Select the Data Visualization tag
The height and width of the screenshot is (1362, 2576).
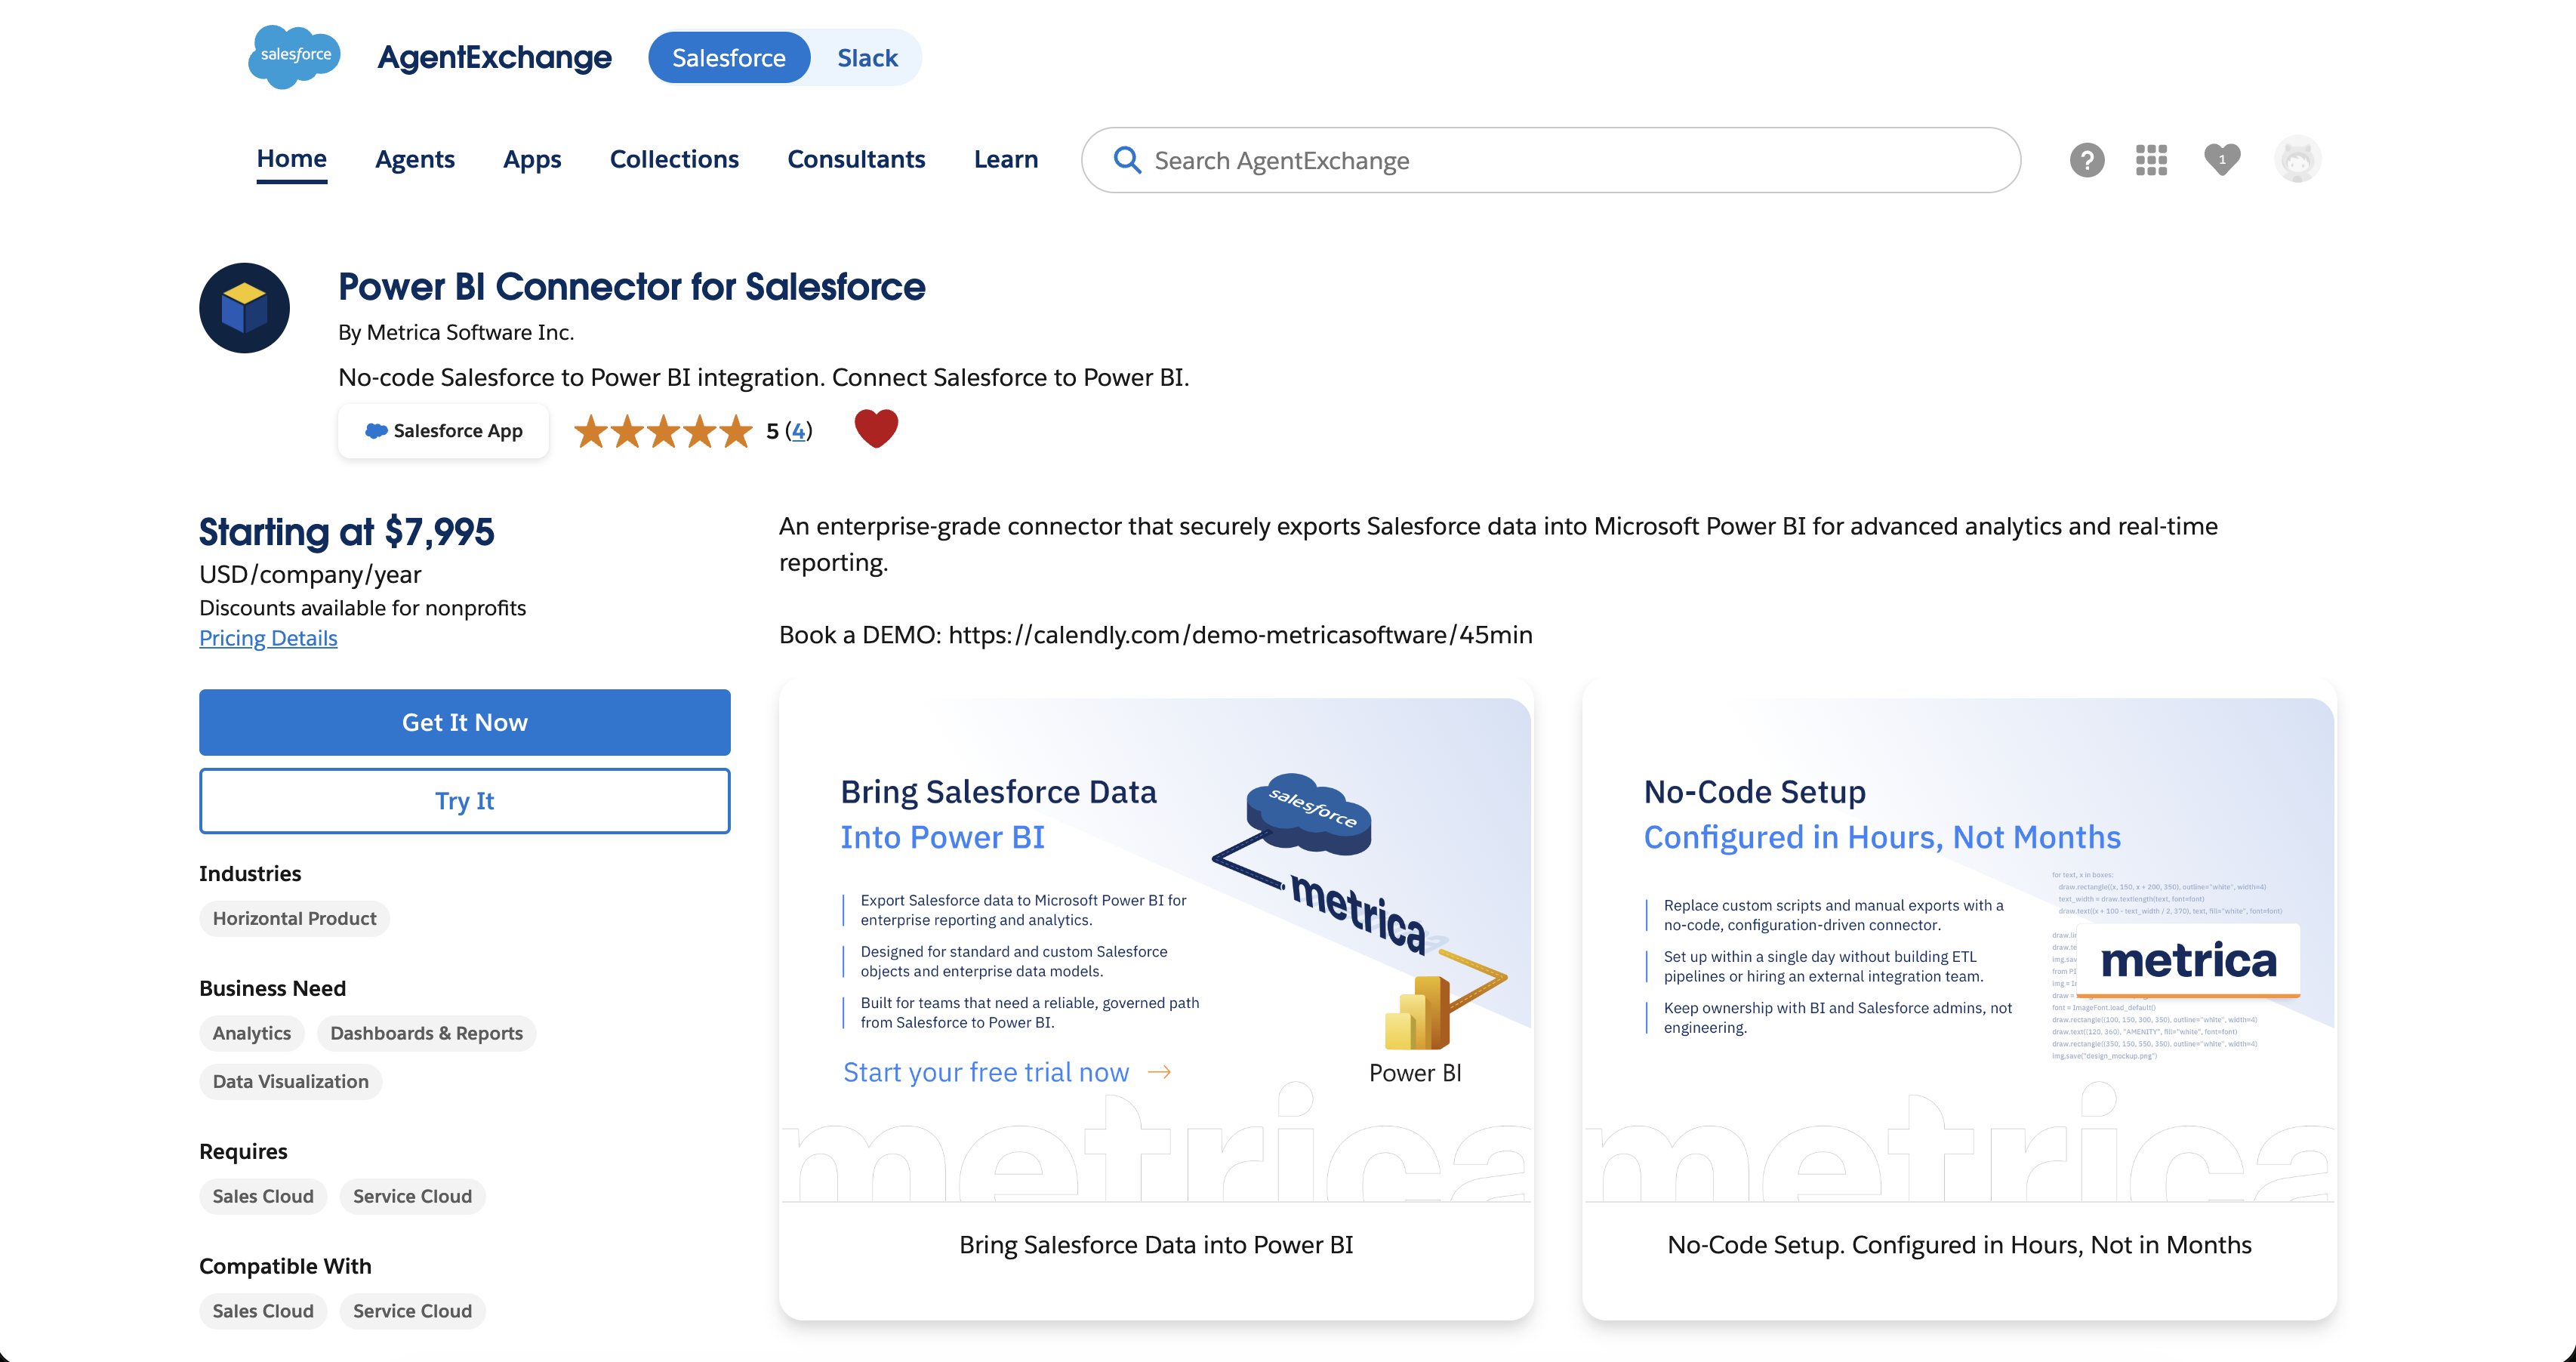290,1081
